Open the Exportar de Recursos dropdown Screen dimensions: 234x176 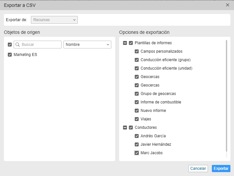(54, 20)
